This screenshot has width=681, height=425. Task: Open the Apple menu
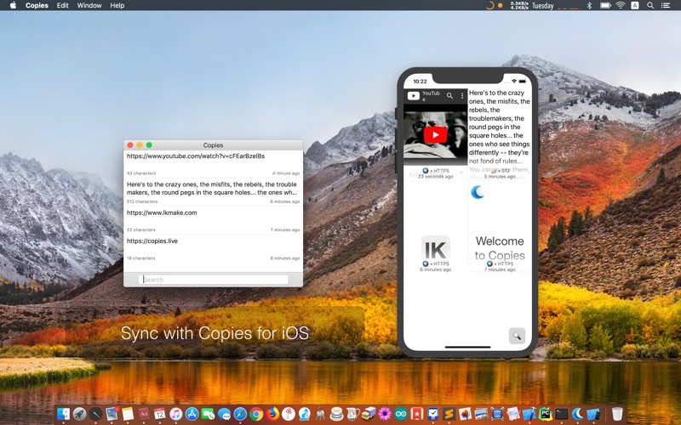point(13,5)
